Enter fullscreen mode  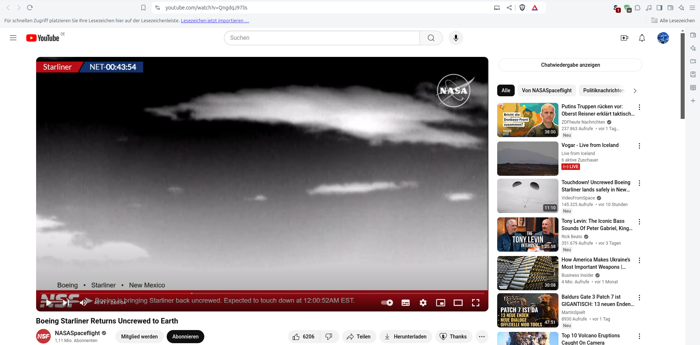[476, 303]
